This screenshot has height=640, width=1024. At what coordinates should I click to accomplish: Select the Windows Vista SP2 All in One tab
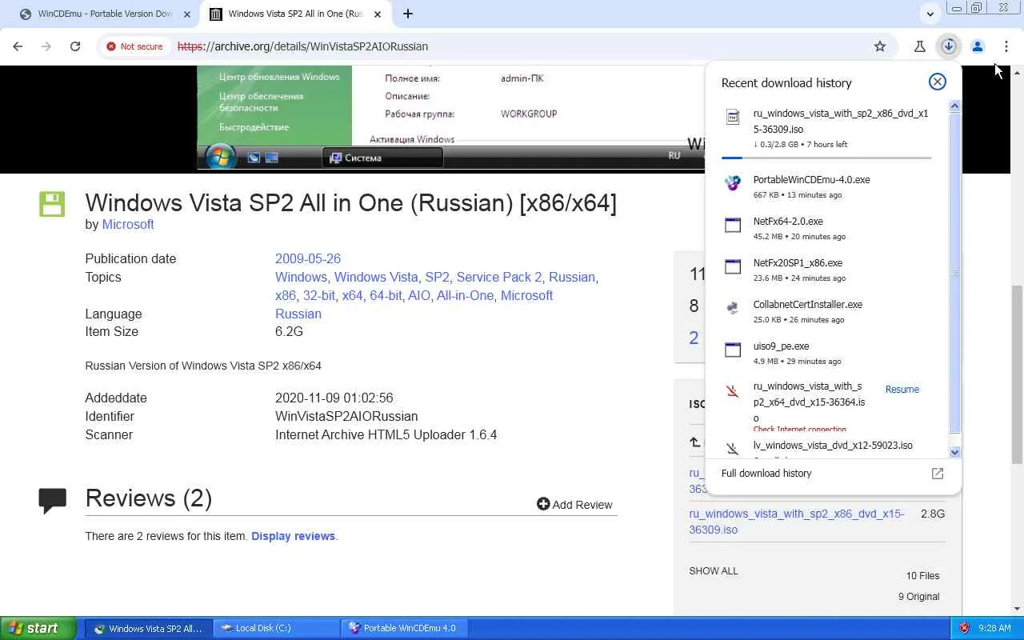pos(294,14)
